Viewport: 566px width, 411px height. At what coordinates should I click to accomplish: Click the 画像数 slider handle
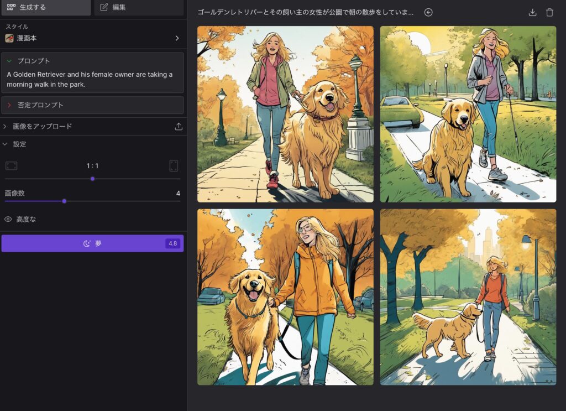tap(64, 201)
